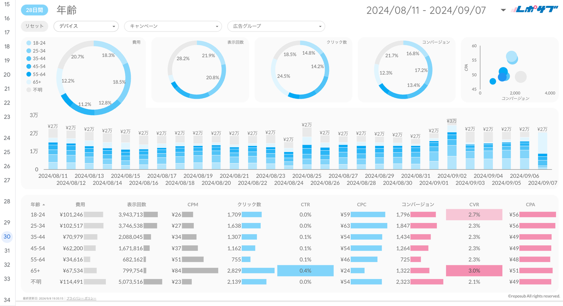Screen dimensions: 563x306
Task: Open the デバイス dropdown filter
Action: (86, 26)
